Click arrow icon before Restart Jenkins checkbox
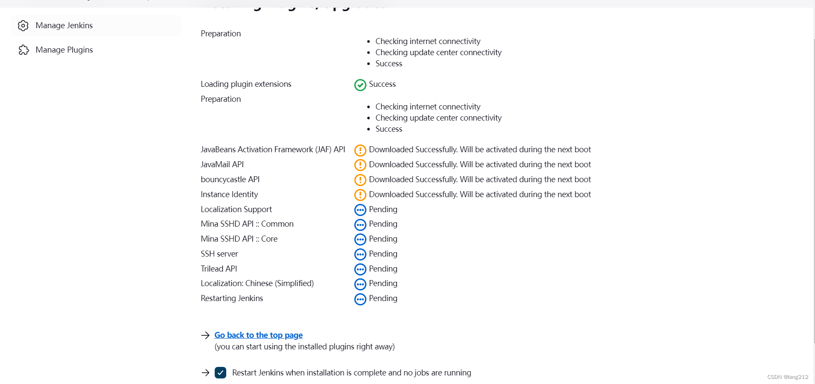The image size is (815, 384). pyautogui.click(x=205, y=373)
